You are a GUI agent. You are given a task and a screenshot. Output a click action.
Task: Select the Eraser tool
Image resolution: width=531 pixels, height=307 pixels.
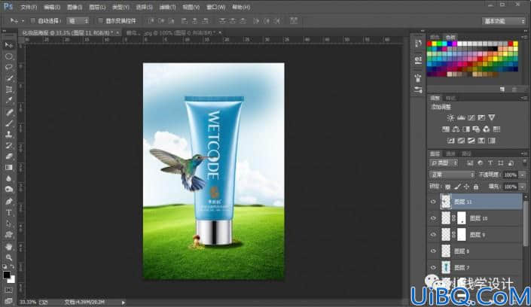point(9,157)
